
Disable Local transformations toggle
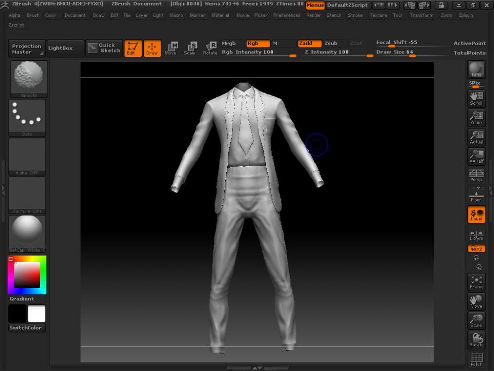coord(476,214)
